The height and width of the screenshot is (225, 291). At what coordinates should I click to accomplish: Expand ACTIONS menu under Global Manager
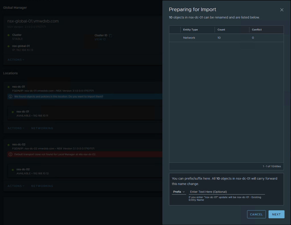click(x=16, y=60)
